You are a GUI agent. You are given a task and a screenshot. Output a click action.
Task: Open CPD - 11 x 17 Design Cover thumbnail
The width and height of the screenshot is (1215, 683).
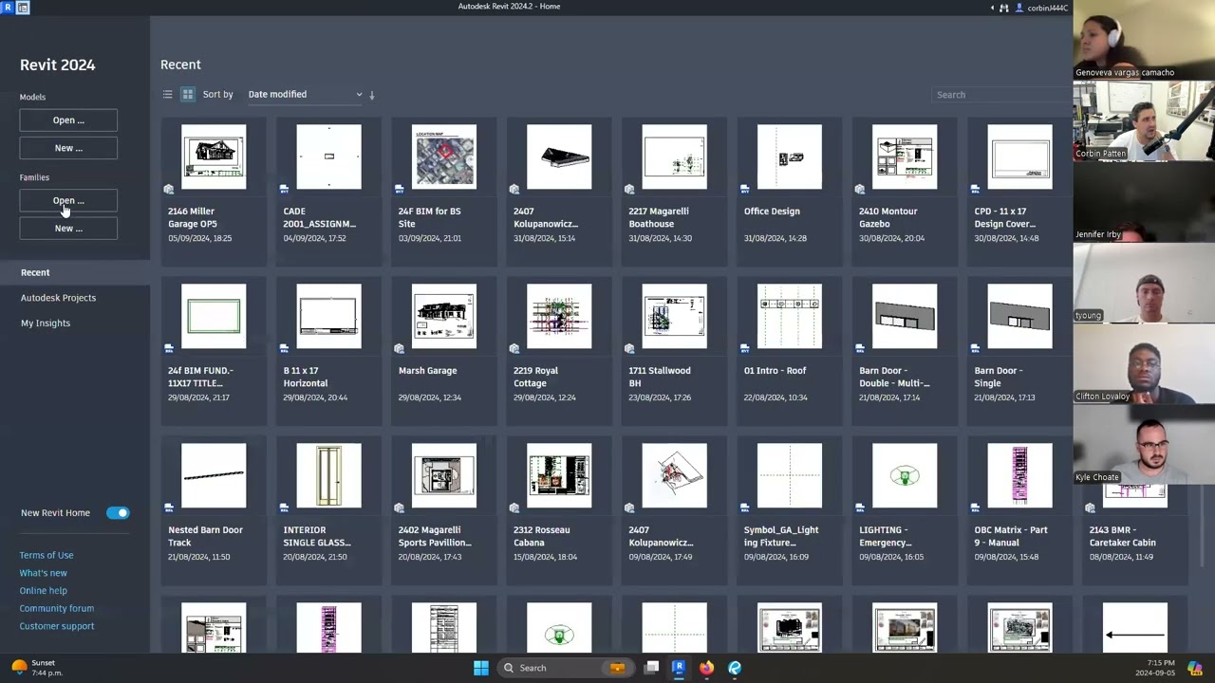(x=1019, y=157)
